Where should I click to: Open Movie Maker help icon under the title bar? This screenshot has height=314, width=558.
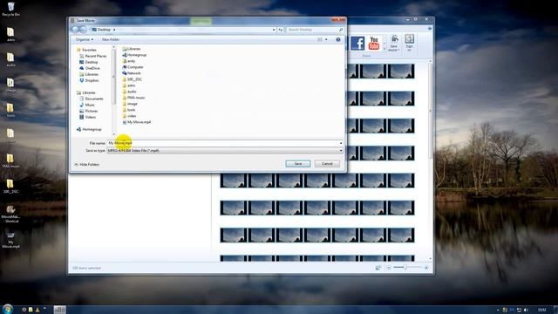pyautogui.click(x=430, y=29)
